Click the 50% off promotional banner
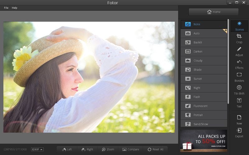Viewport: 249px width, 155px height. 203,140
